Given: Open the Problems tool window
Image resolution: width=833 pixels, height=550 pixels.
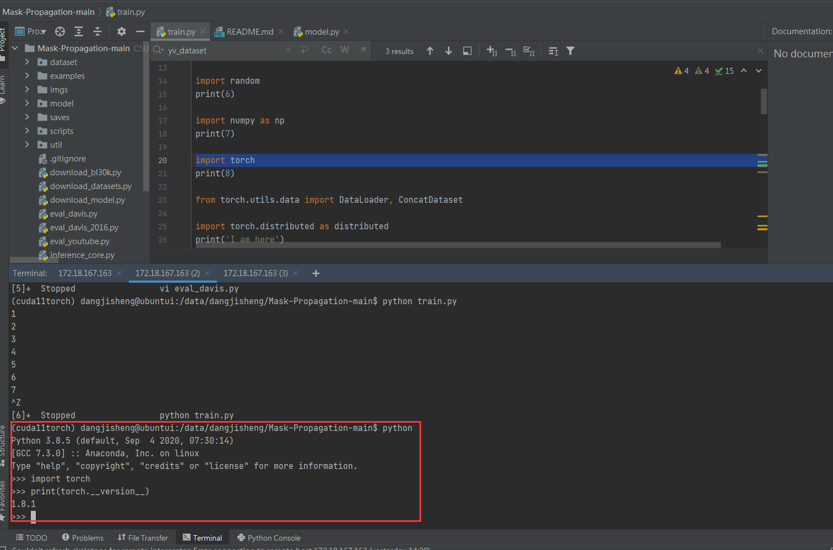Looking at the screenshot, I should coord(83,538).
